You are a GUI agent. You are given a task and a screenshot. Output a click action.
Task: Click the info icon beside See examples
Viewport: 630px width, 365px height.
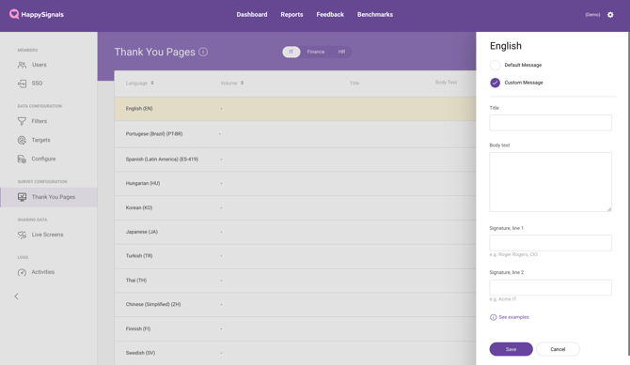(493, 317)
